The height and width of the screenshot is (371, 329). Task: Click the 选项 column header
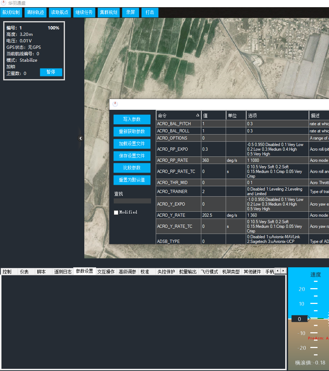click(x=277, y=116)
